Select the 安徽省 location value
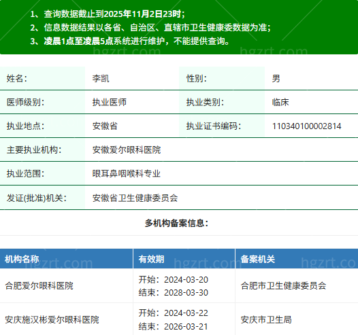The width and height of the screenshot is (358, 335). click(x=105, y=126)
